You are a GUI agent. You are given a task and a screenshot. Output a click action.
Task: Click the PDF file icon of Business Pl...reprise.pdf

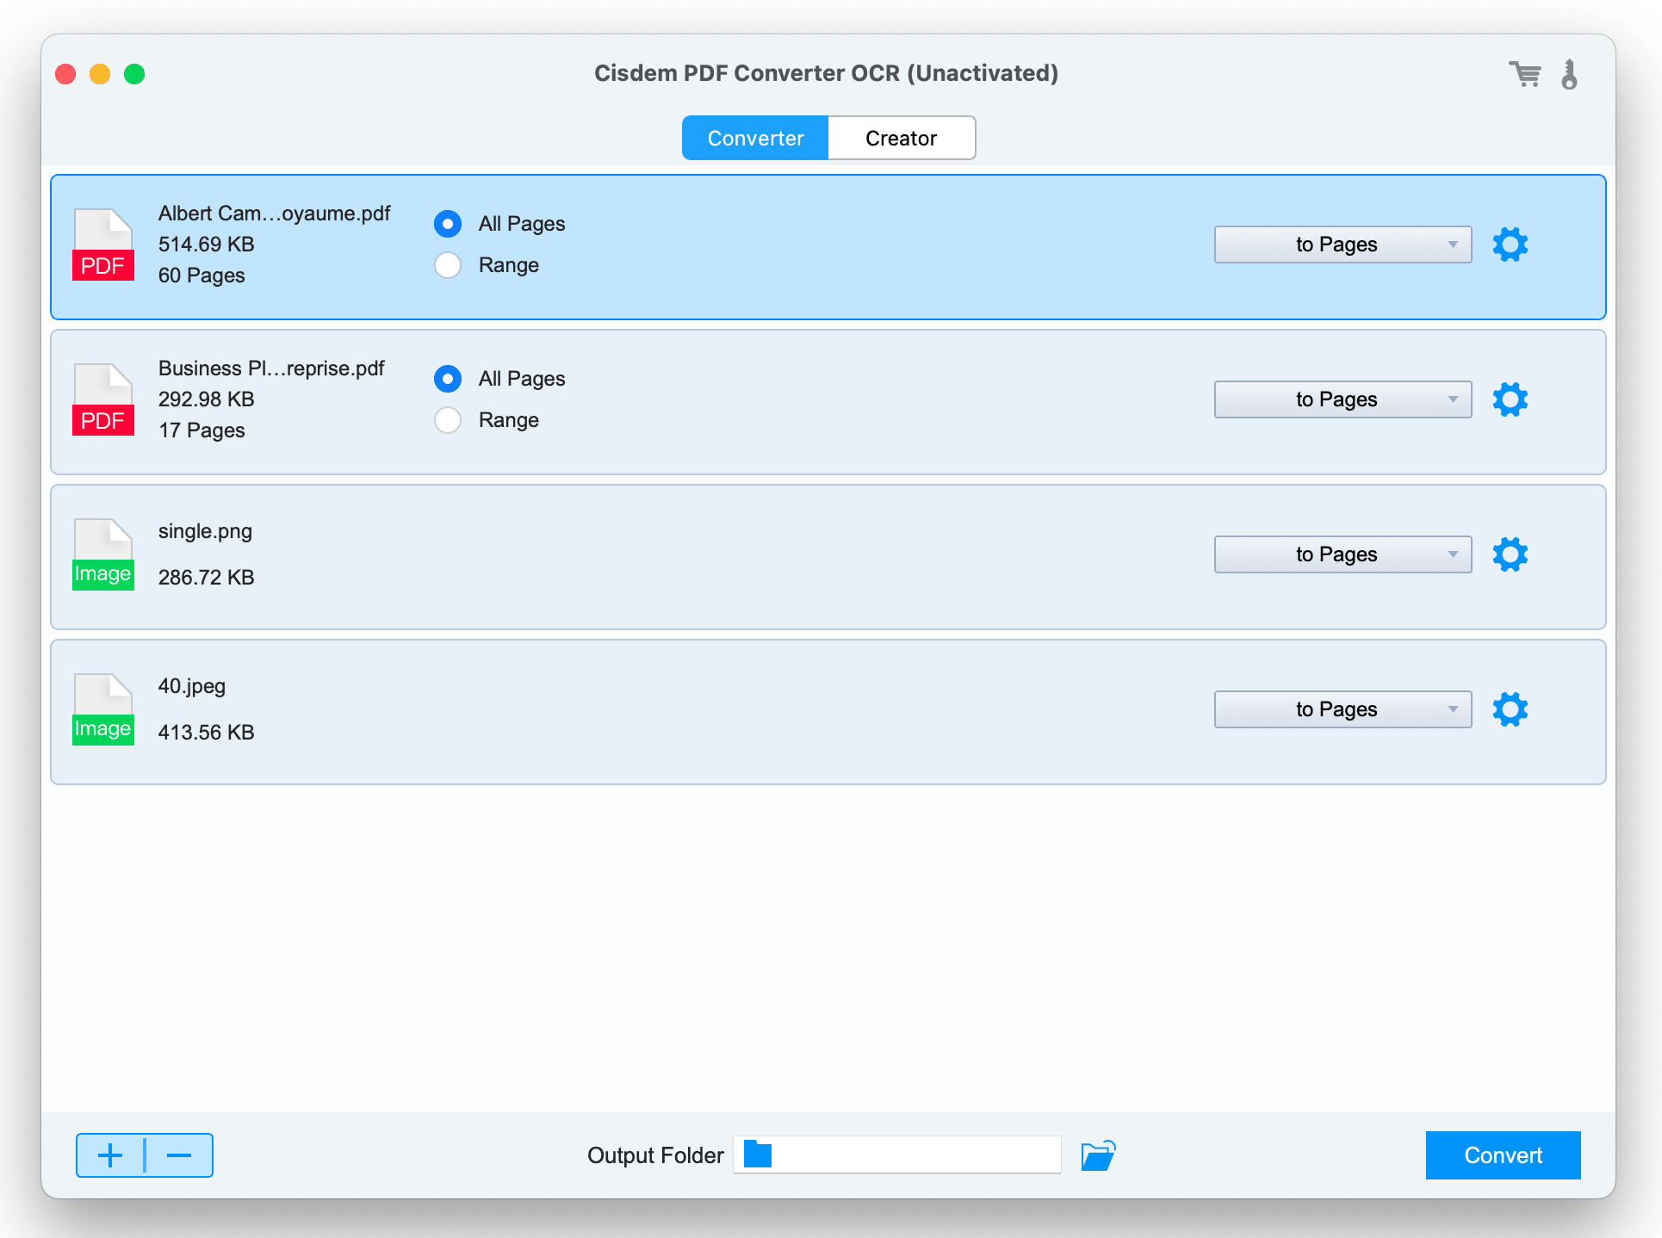tap(103, 399)
